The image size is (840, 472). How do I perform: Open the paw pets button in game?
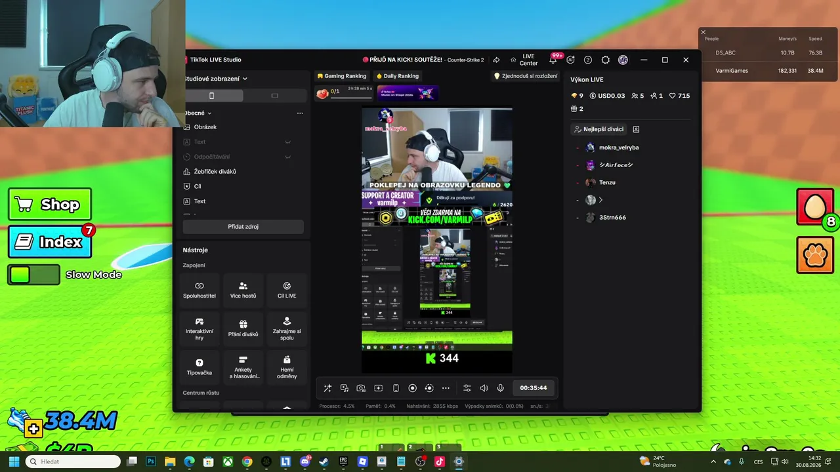pyautogui.click(x=815, y=255)
